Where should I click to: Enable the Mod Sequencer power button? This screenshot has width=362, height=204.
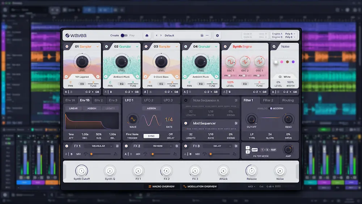click(x=186, y=123)
